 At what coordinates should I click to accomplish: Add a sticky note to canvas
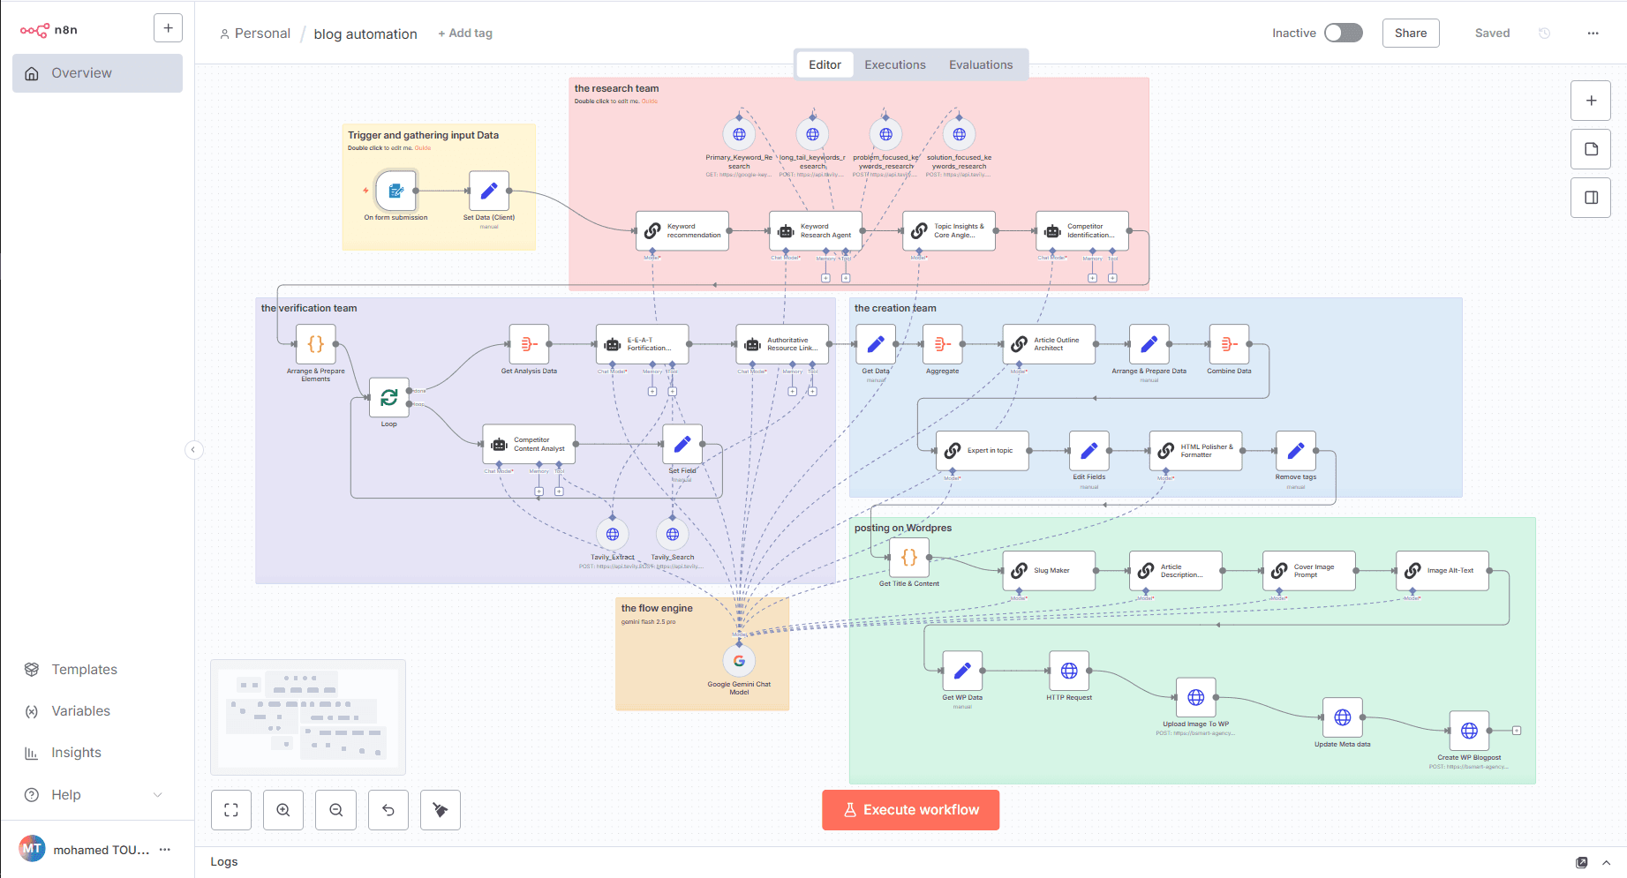(x=1591, y=149)
